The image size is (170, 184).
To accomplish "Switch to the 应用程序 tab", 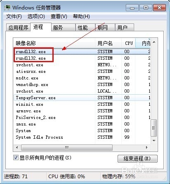I will [x=18, y=28].
